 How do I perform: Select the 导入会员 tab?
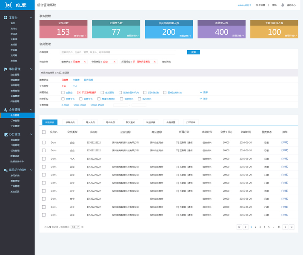tap(90, 122)
